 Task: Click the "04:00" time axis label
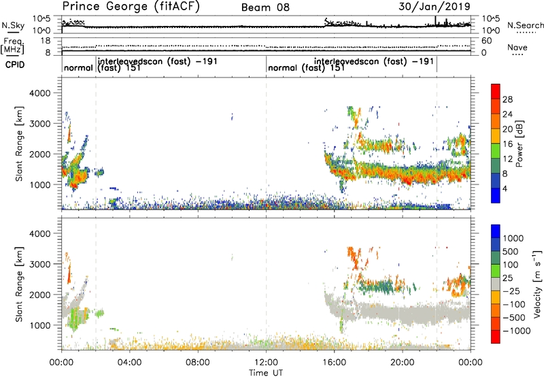click(129, 363)
